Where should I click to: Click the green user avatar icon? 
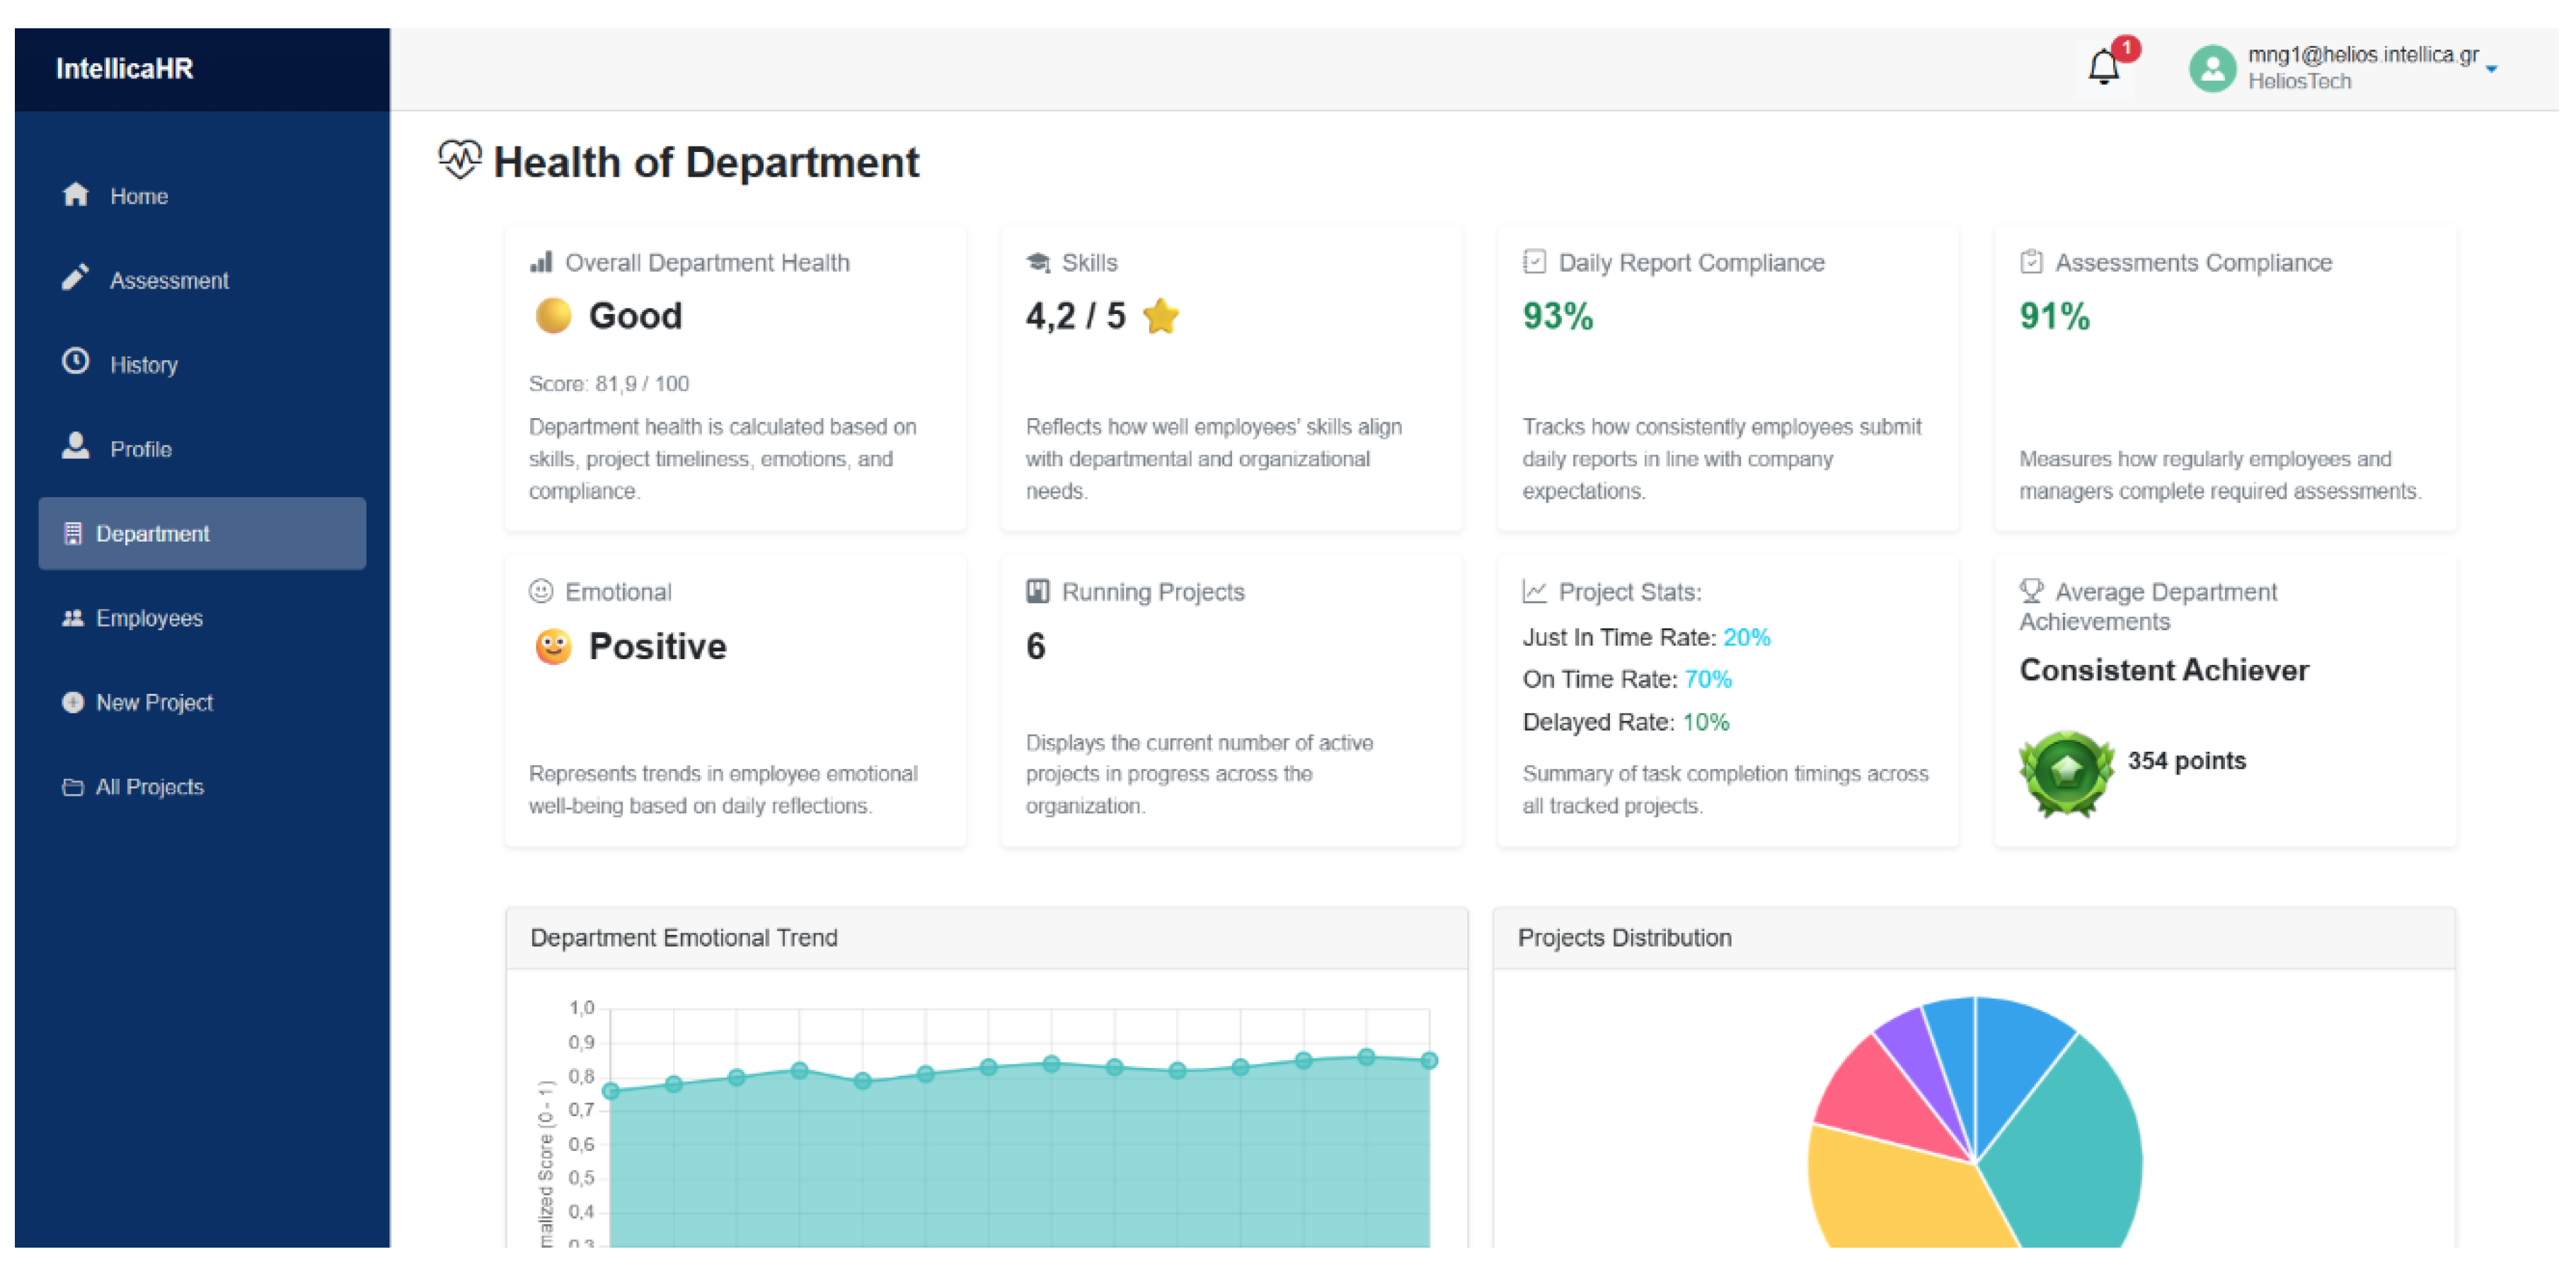pyautogui.click(x=2212, y=68)
